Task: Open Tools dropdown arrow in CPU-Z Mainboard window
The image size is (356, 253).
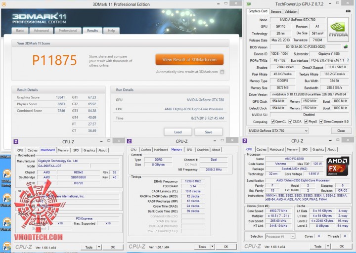Action: pyautogui.click(x=99, y=247)
